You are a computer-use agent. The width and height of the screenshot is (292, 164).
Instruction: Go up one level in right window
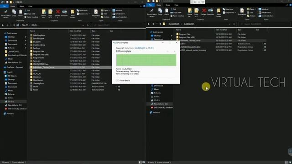pos(160,24)
